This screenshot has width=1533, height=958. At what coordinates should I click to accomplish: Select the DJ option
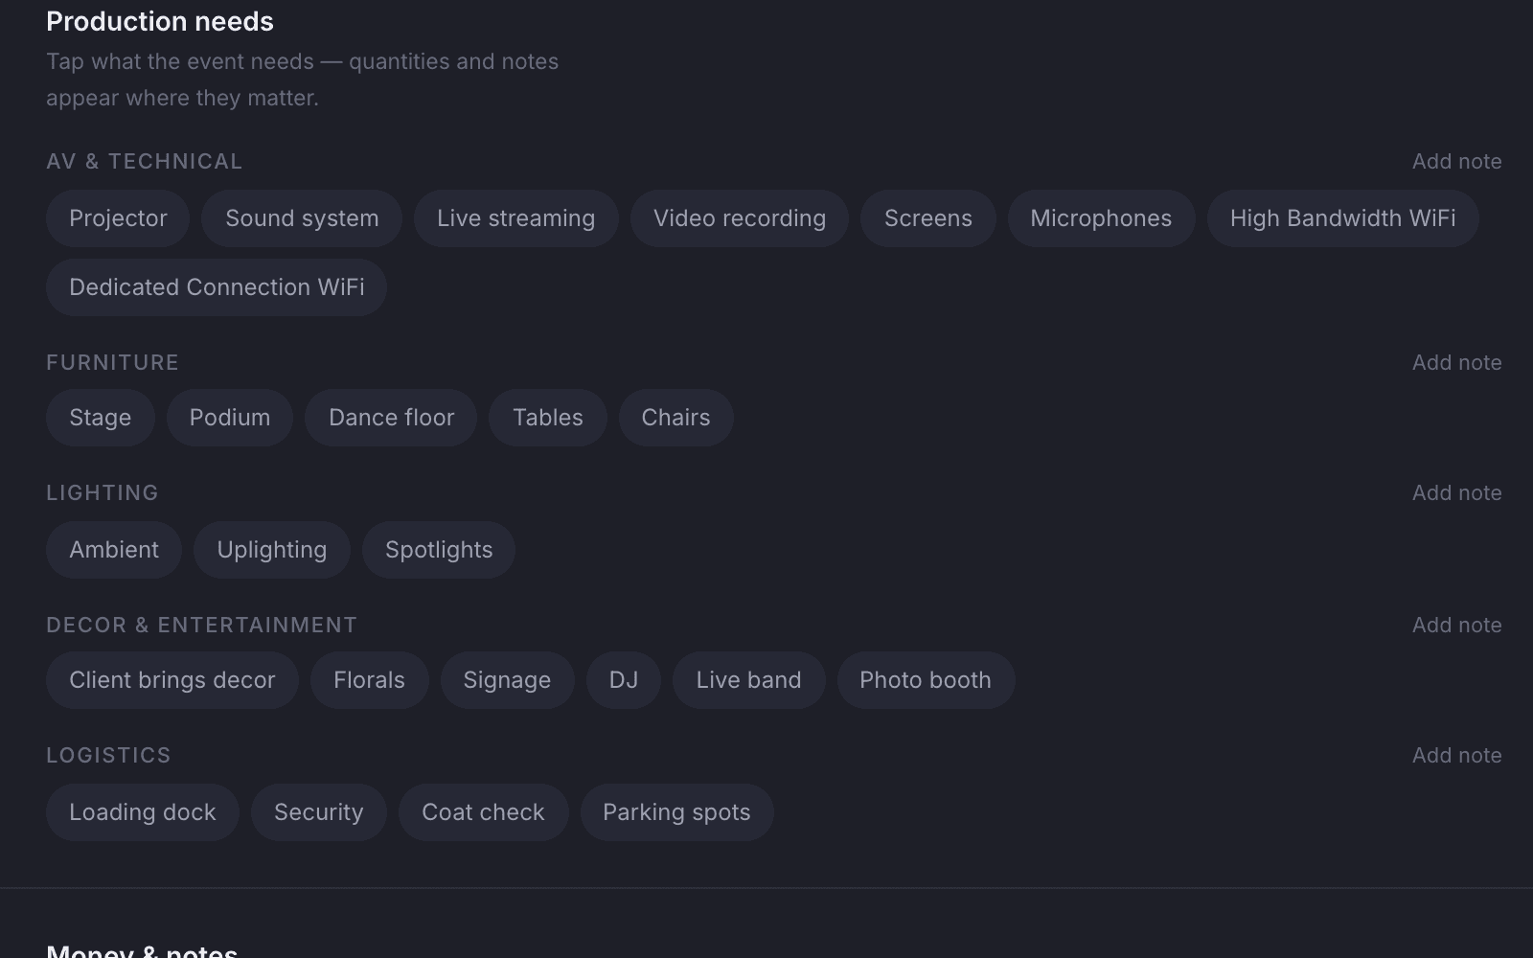point(624,680)
